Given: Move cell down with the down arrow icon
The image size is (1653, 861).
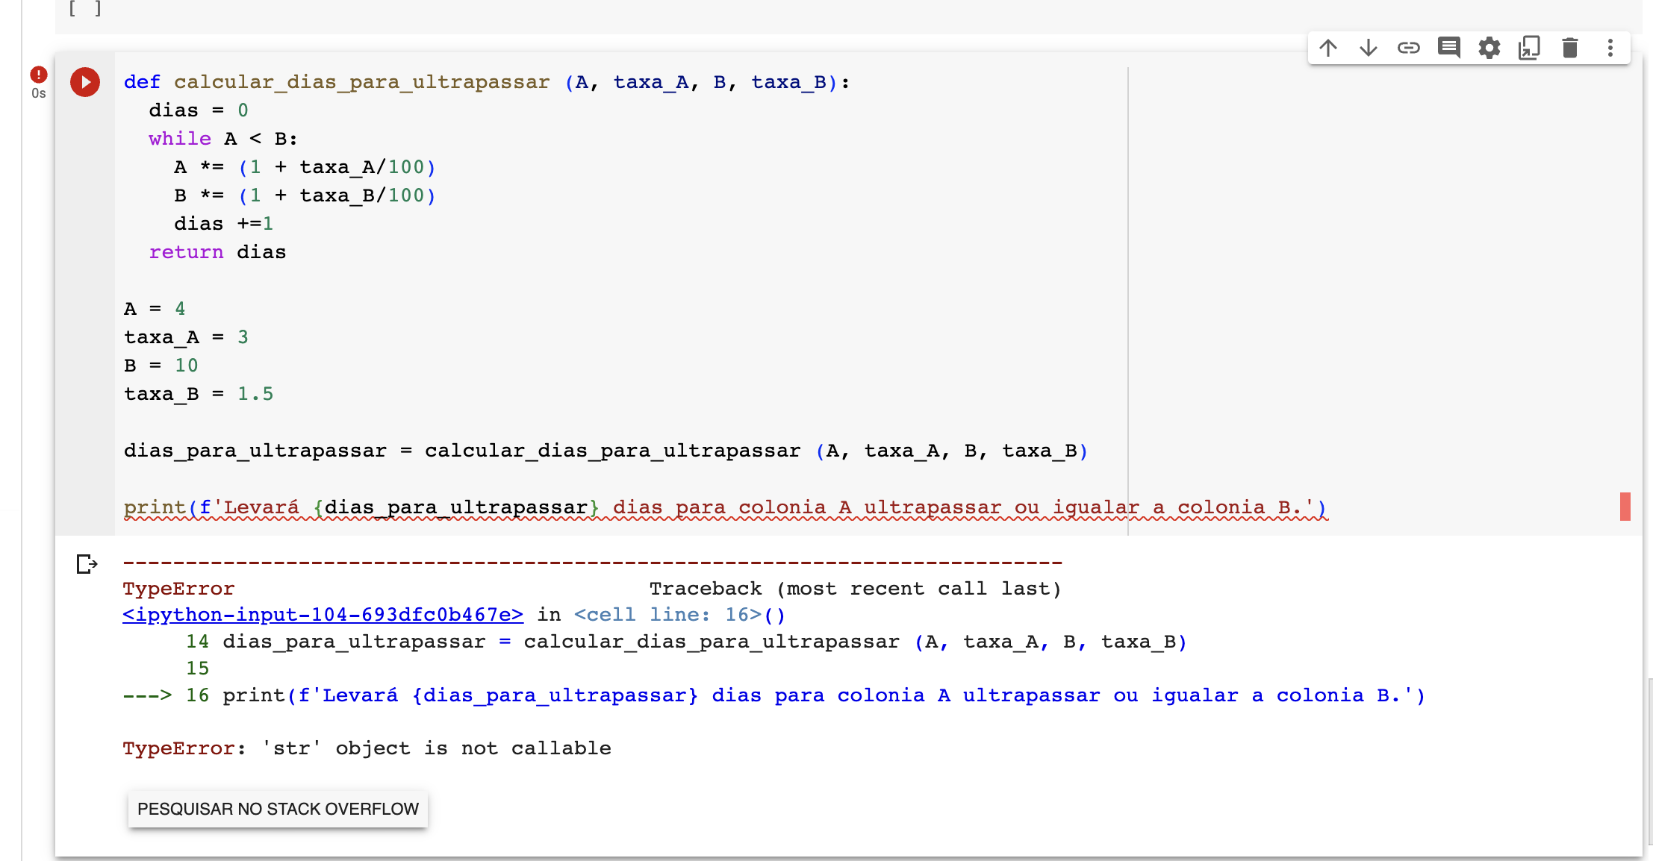Looking at the screenshot, I should (x=1369, y=48).
